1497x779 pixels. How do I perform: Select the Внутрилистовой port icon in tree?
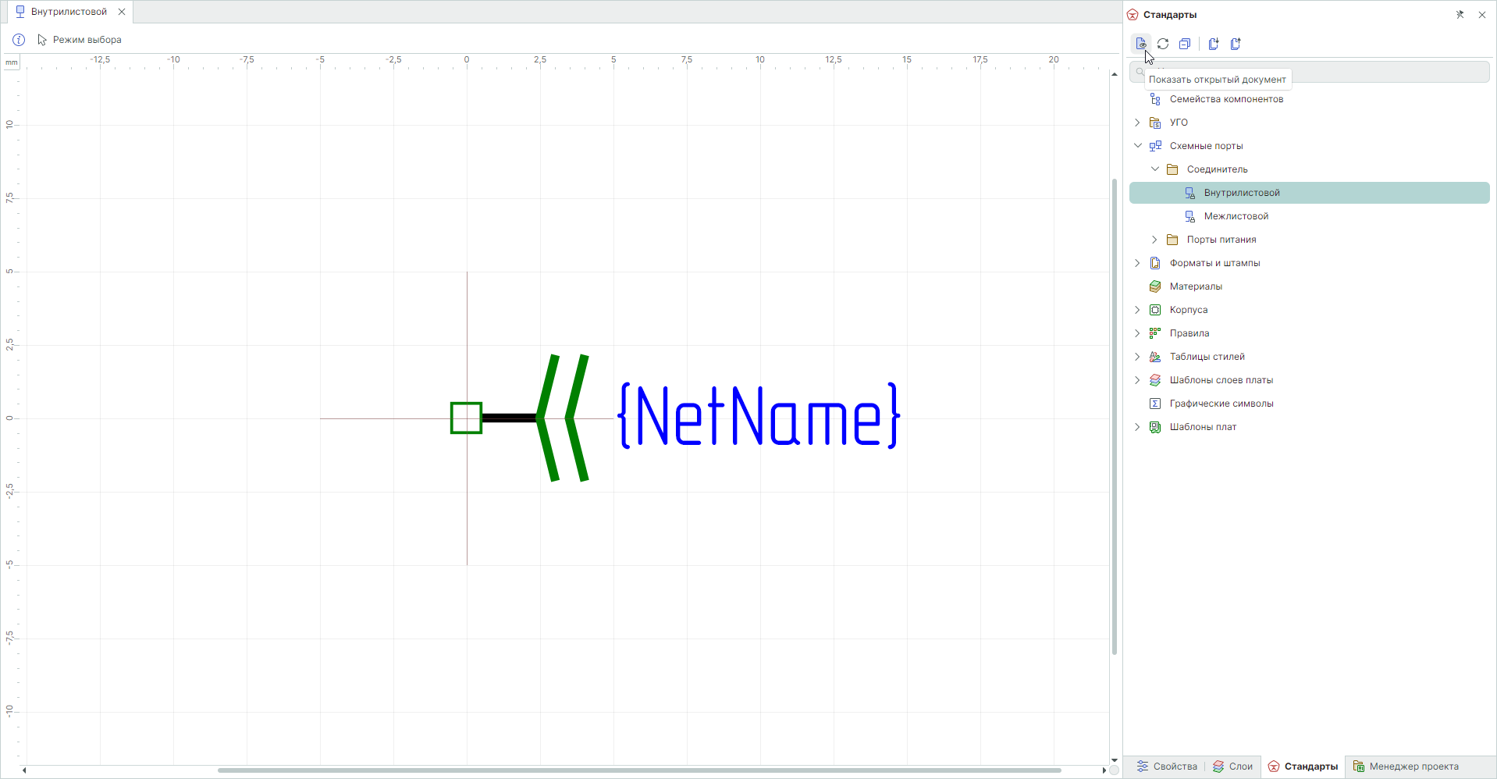pyautogui.click(x=1189, y=193)
